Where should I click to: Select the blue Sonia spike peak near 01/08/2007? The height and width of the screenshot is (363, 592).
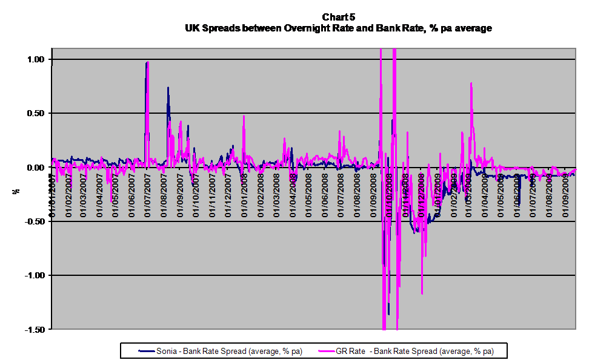168,88
